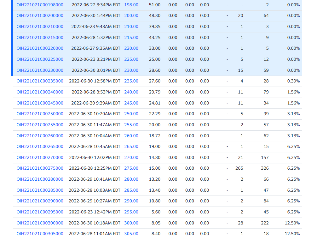This screenshot has width=311, height=238.
Task: Select the 240.00 strike
Action: [x=131, y=92]
